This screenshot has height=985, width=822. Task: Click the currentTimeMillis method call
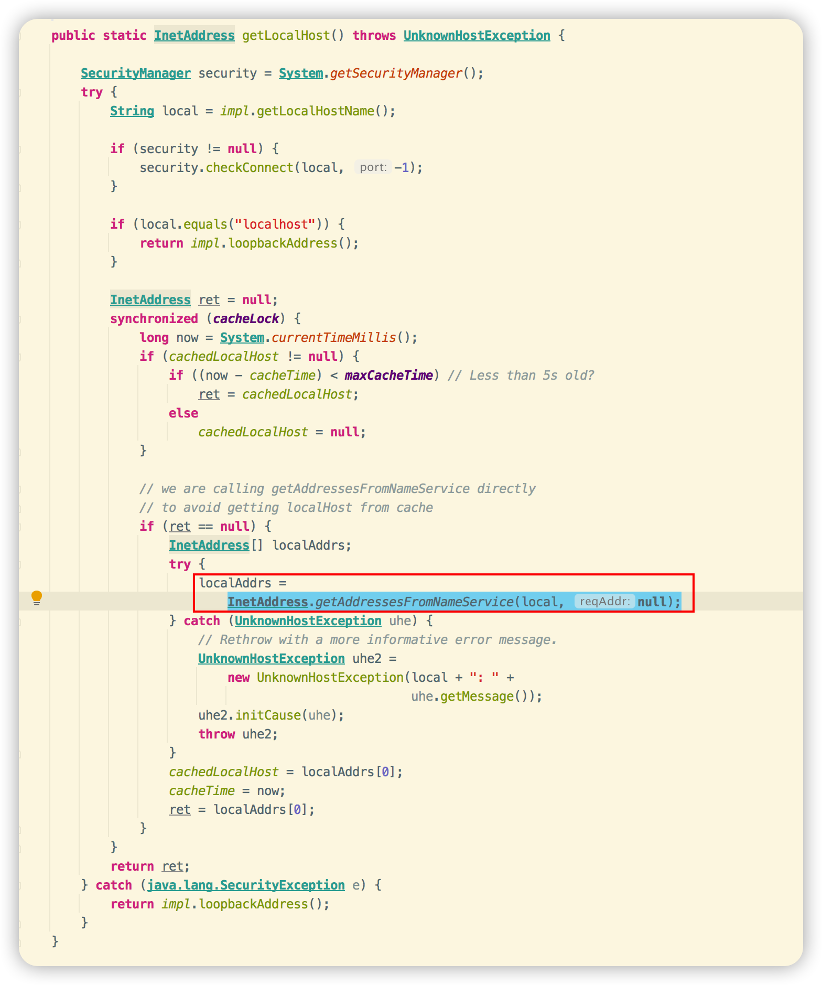(x=333, y=338)
